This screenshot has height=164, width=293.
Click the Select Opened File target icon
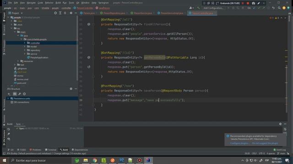click(55, 13)
